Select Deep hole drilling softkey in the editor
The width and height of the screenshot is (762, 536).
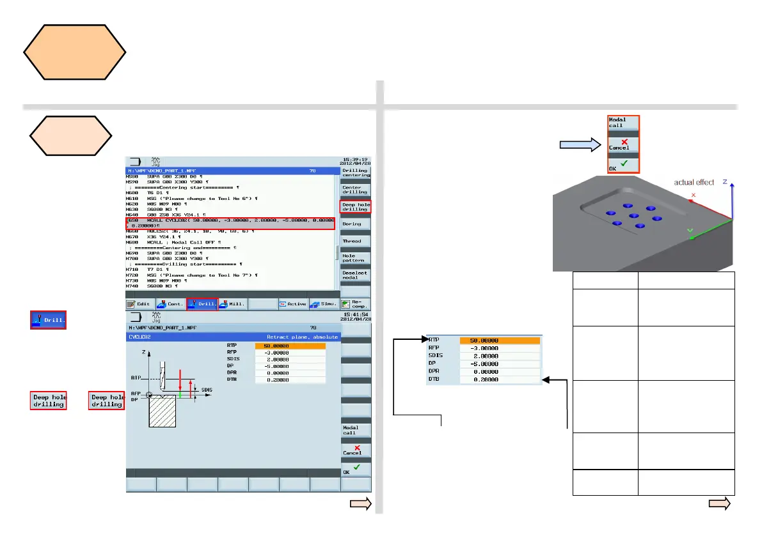355,207
